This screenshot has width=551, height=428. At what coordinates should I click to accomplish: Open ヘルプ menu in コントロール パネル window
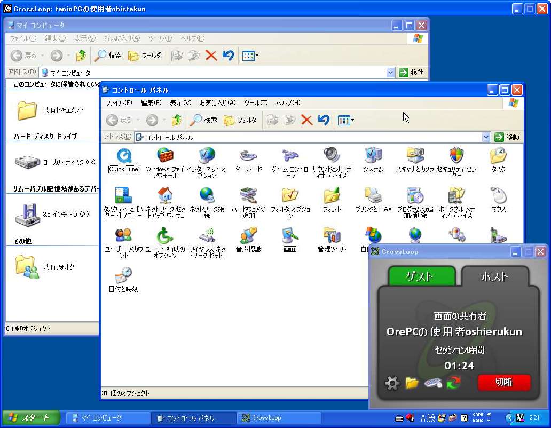click(x=288, y=103)
